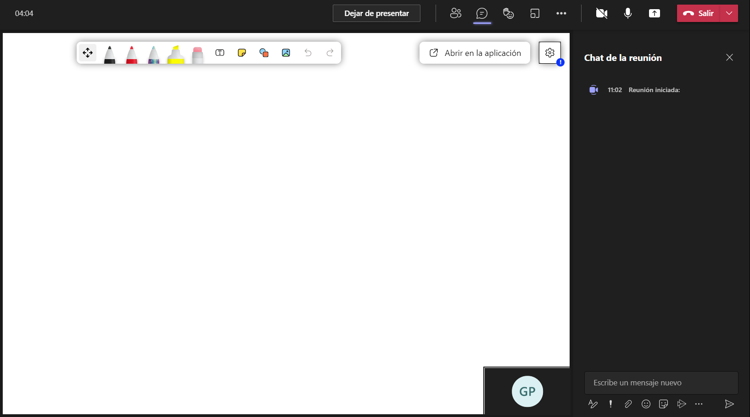Show meeting participants panel
Screen dimensions: 750x417
455,13
